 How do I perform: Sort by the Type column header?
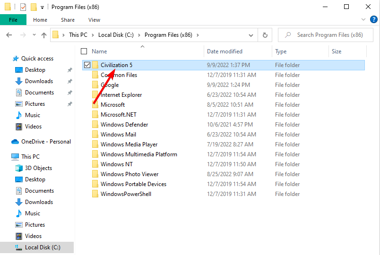(x=281, y=51)
